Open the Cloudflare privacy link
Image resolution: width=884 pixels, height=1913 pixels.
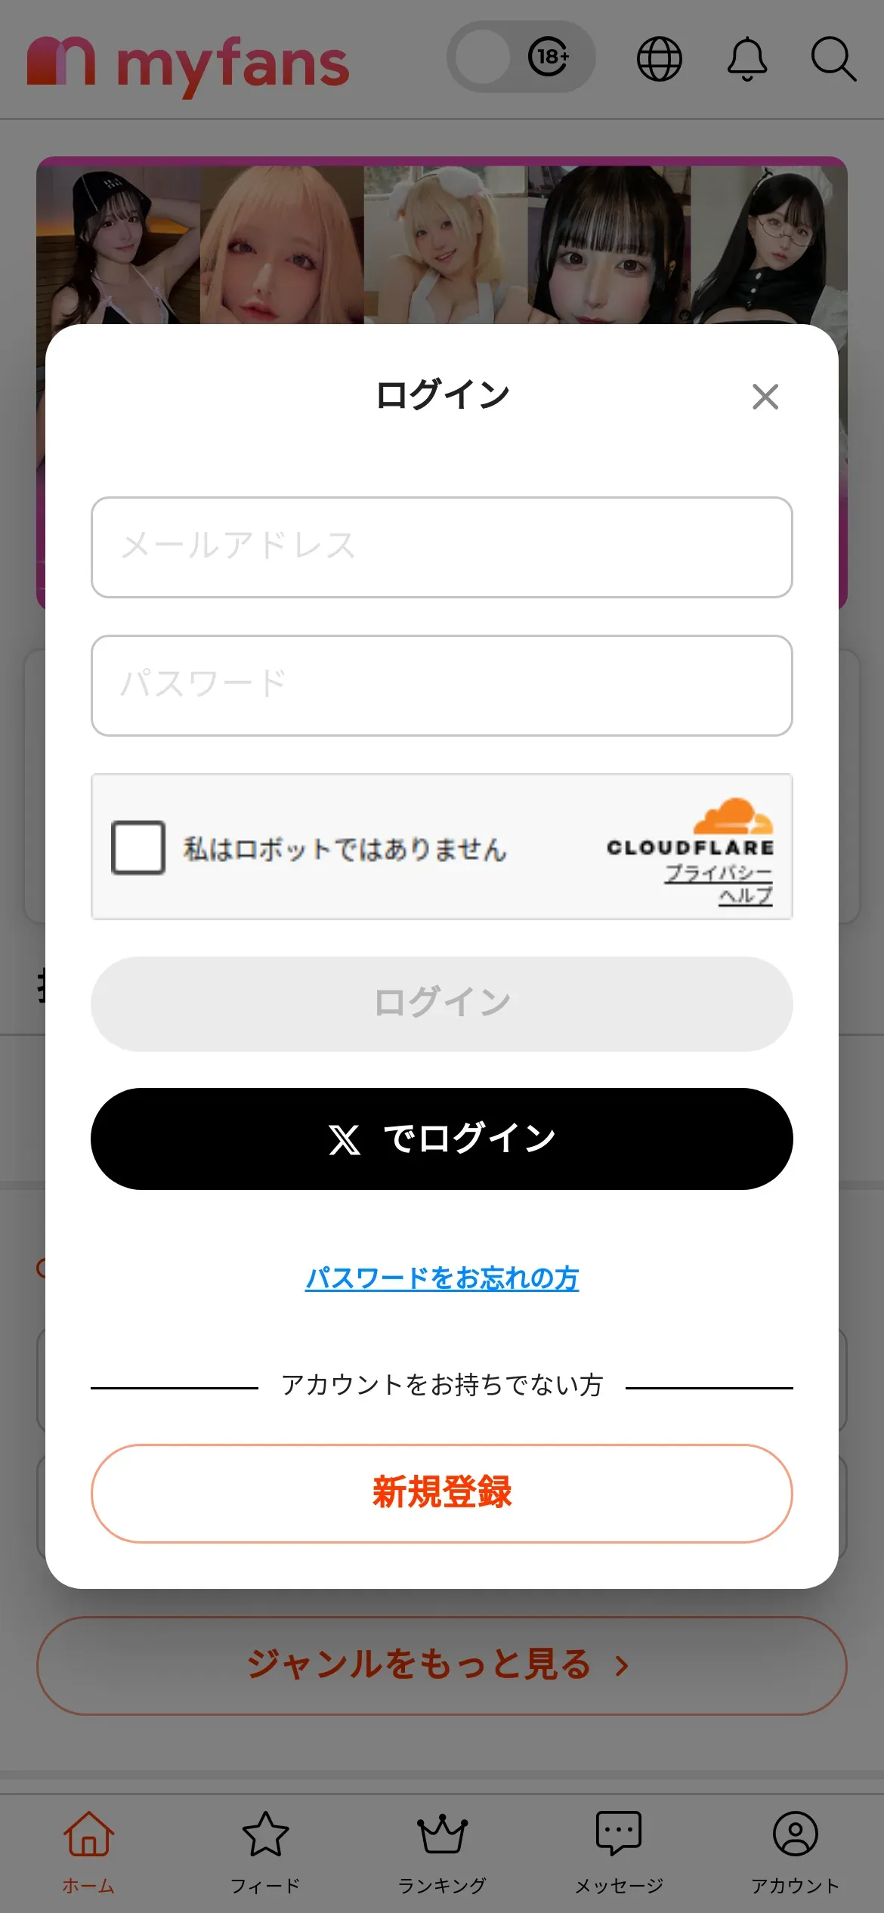click(719, 873)
